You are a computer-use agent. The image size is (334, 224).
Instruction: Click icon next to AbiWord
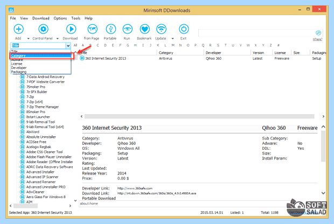point(23,132)
